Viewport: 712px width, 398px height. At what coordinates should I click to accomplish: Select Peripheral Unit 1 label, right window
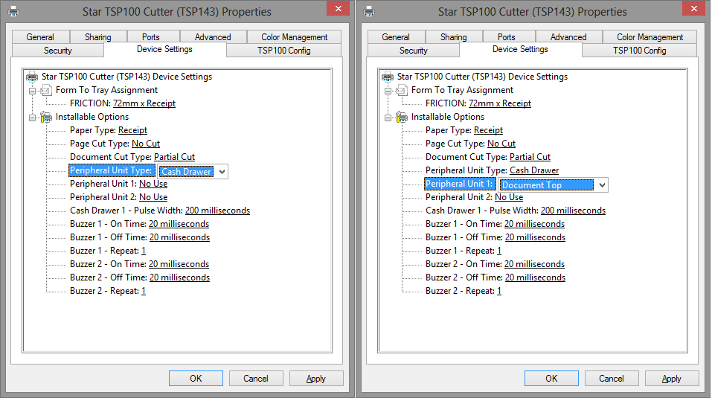(459, 184)
